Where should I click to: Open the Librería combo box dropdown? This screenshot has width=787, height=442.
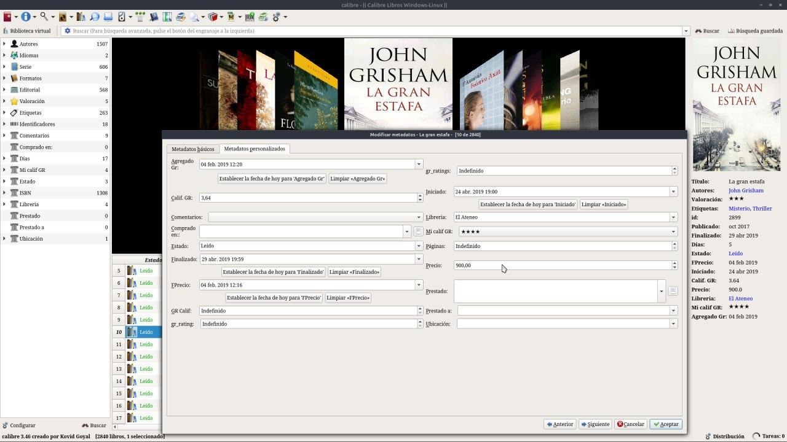[673, 217]
